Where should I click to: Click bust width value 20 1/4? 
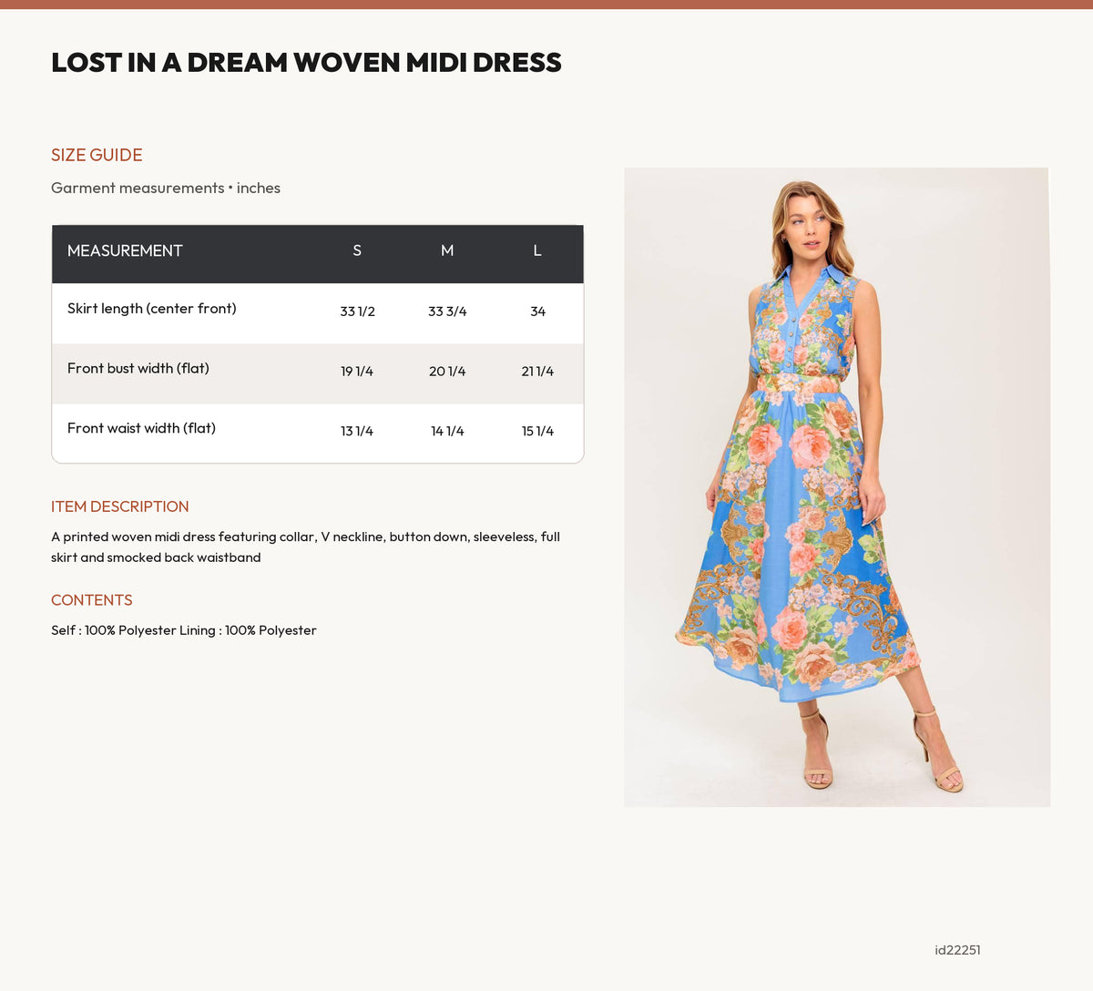[447, 372]
